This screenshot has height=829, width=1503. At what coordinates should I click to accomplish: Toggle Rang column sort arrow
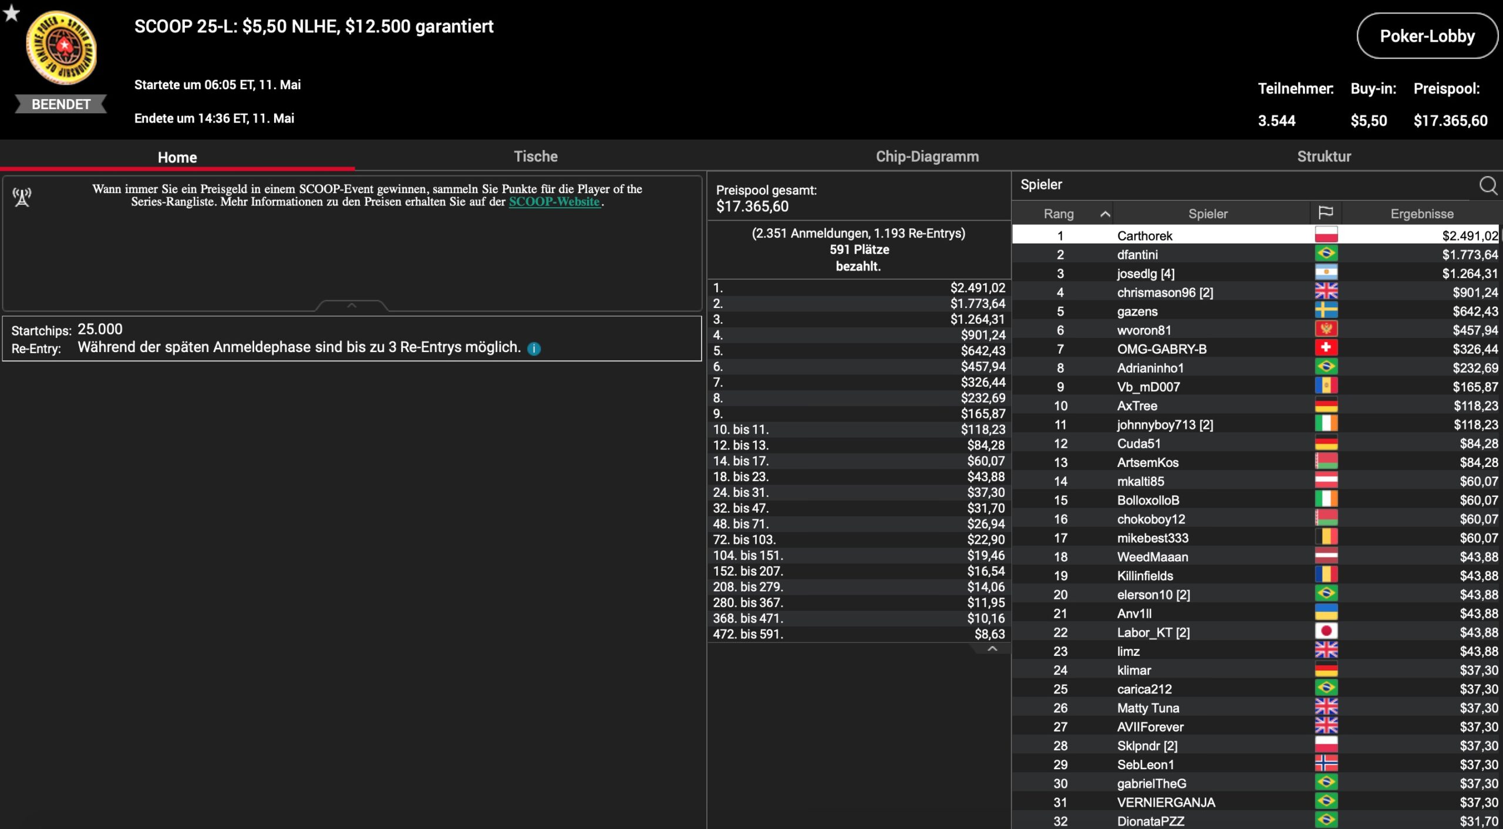click(x=1104, y=214)
